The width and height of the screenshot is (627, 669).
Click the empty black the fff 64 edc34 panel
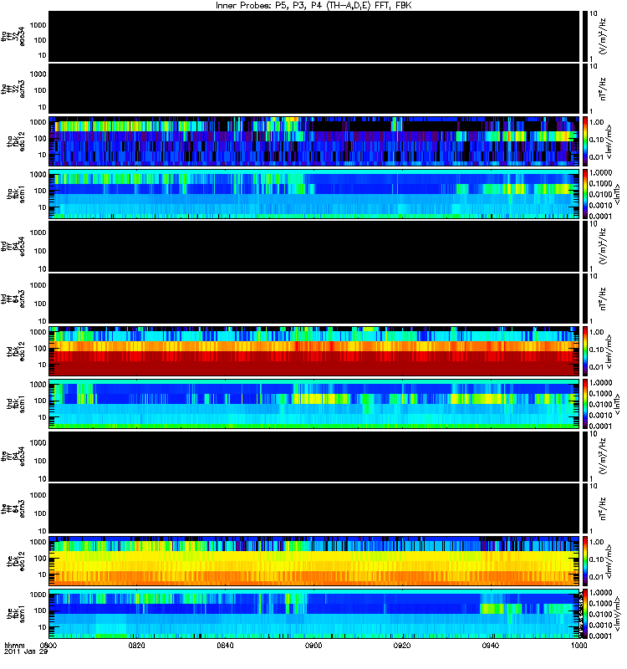coord(313,457)
